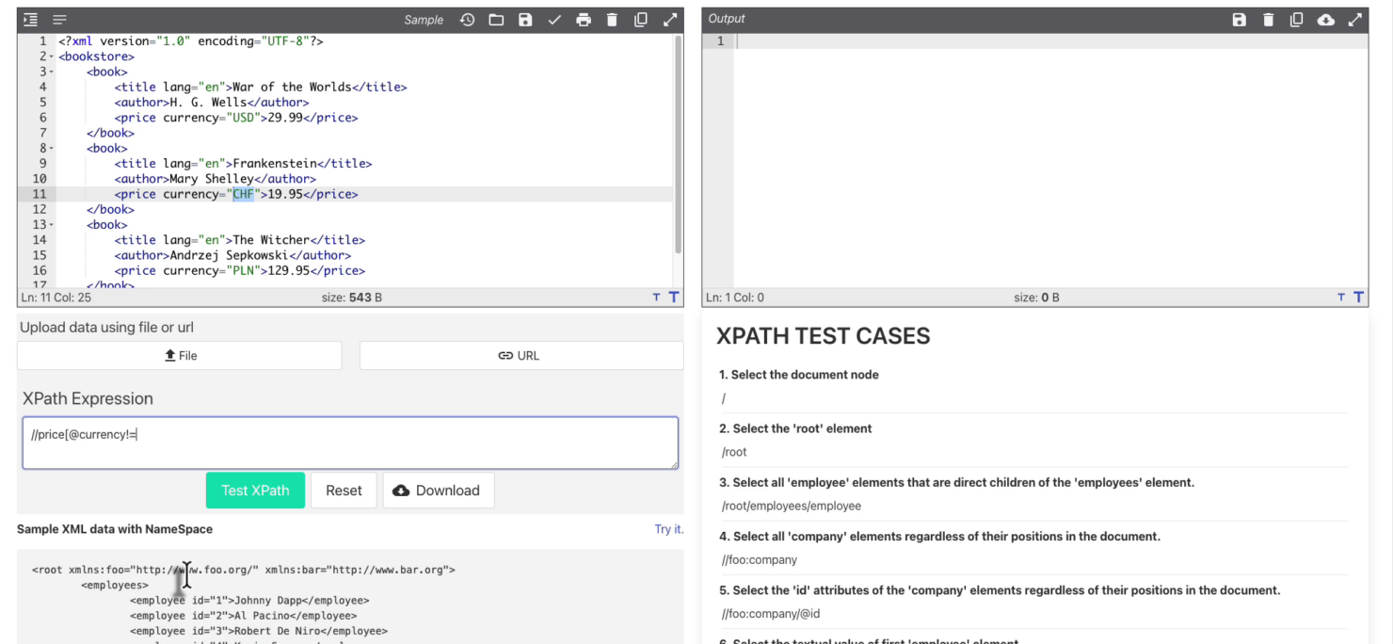Image resolution: width=1393 pixels, height=644 pixels.
Task: Print the XML using the printer icon
Action: (584, 19)
